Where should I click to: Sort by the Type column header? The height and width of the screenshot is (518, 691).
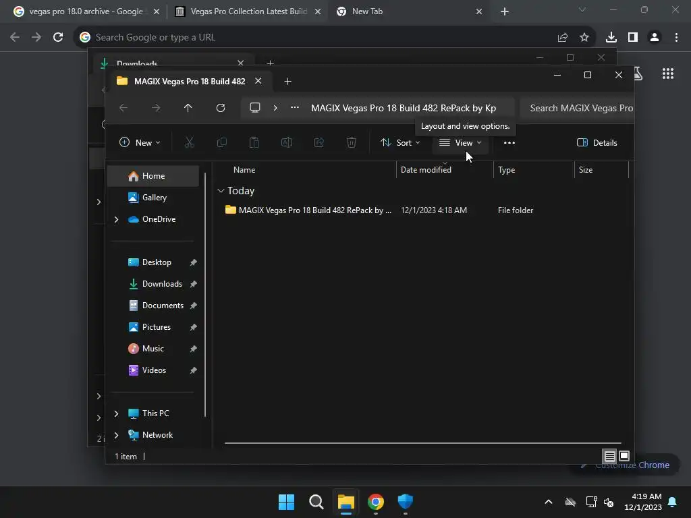tap(506, 170)
